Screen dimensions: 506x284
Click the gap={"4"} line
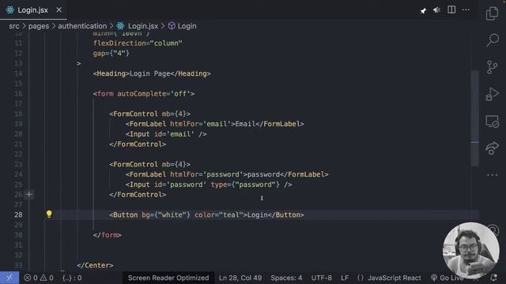[111, 53]
